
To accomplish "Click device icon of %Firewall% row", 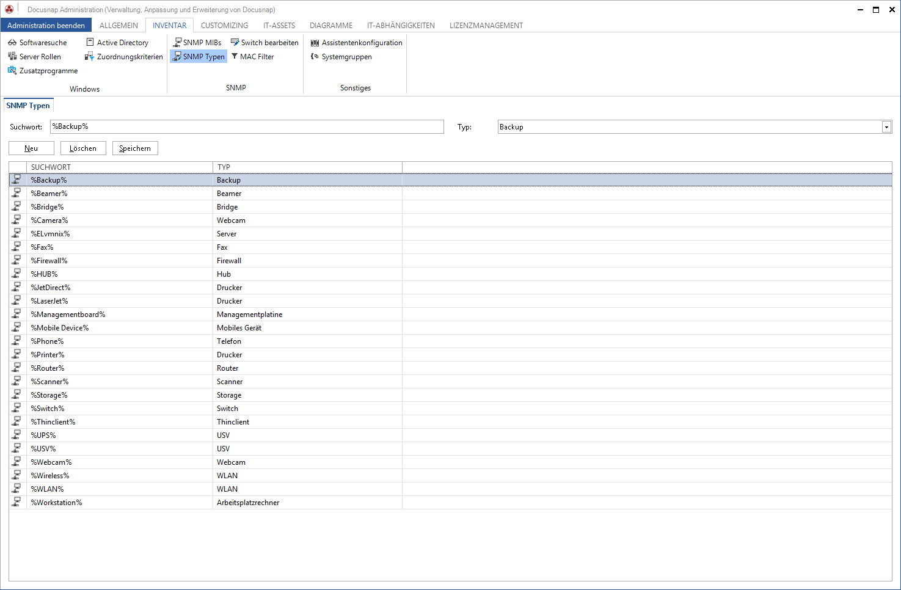I will (16, 260).
